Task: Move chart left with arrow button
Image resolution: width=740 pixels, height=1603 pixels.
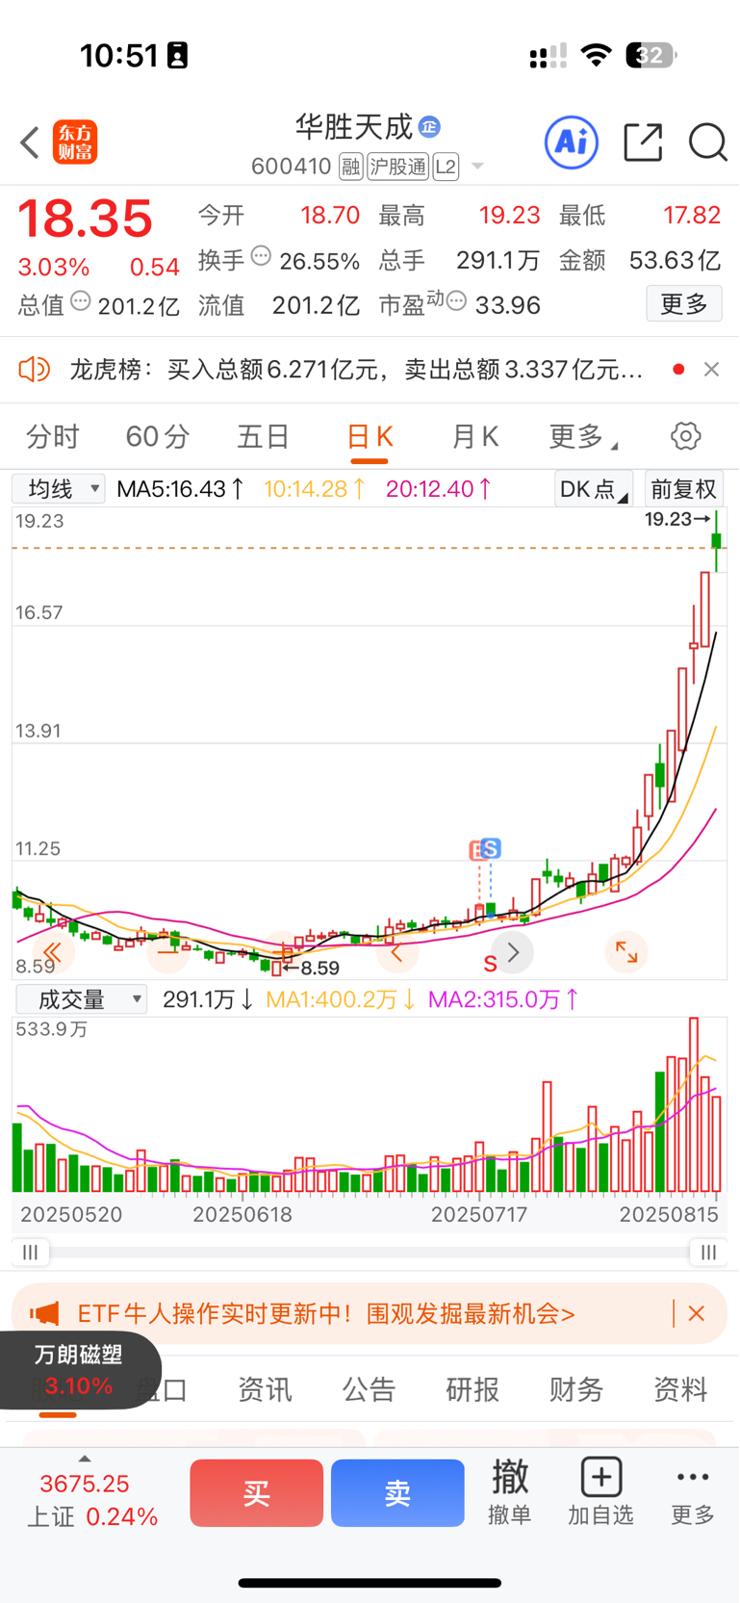Action: [396, 952]
